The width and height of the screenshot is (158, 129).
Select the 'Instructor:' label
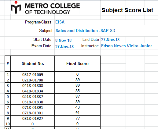(x=90, y=46)
